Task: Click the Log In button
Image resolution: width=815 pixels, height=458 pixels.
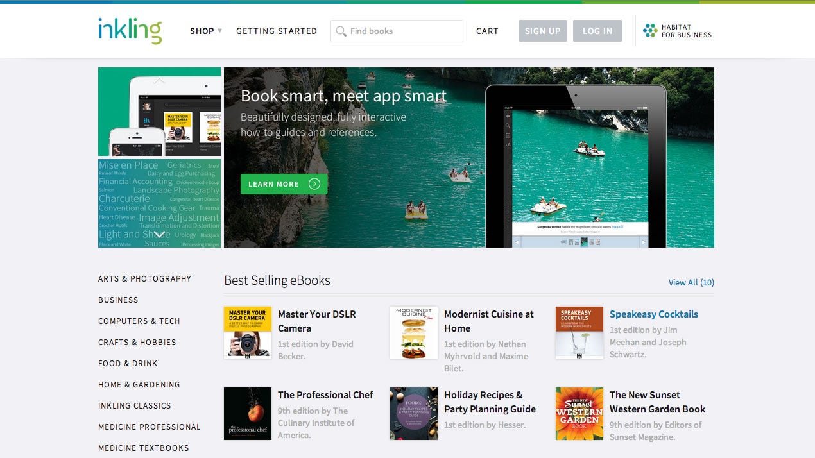Action: 597,31
